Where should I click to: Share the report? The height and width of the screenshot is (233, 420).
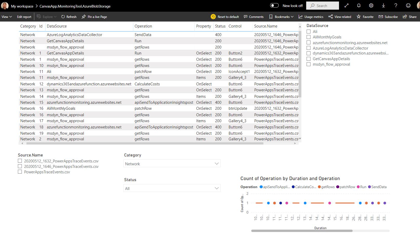point(410,17)
